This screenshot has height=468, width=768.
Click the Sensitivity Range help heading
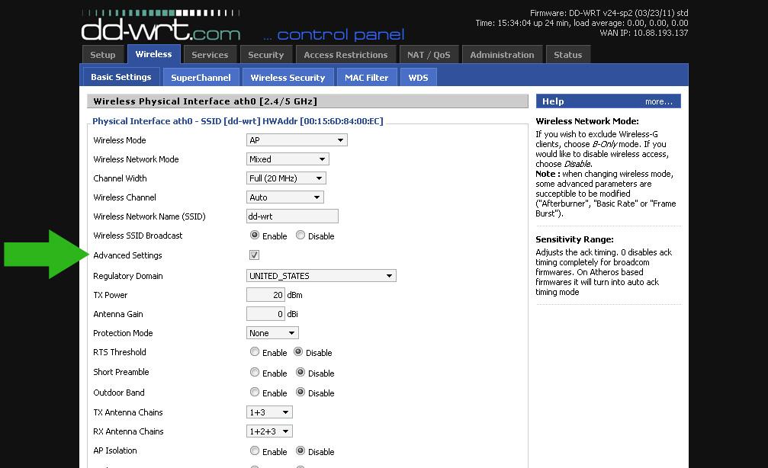(x=574, y=239)
